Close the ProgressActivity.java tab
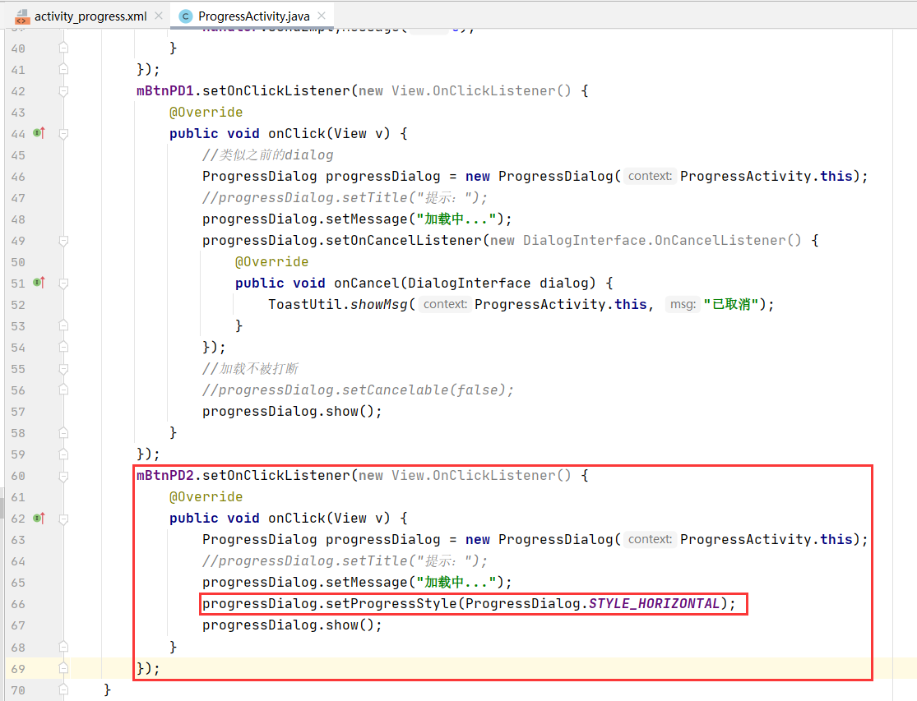 [x=321, y=16]
